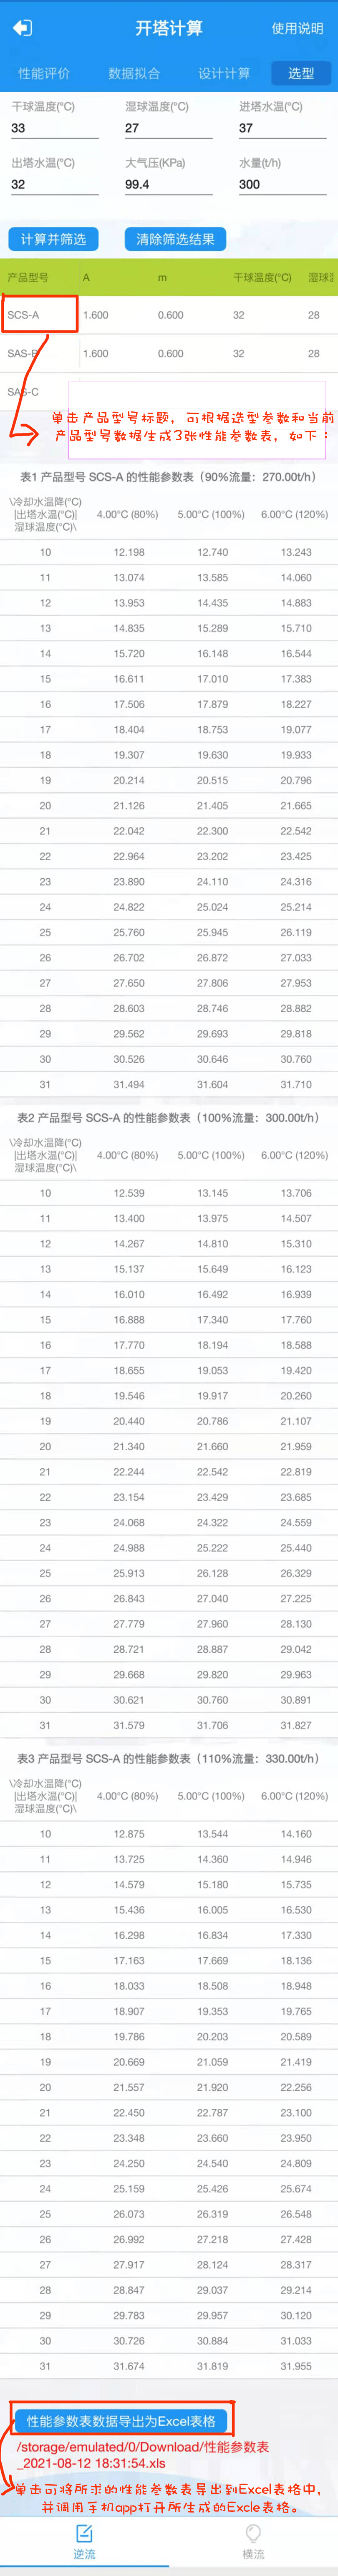Screen dimensions: 338x2576
Task: Click the 计算并筛选 button
Action: tap(53, 239)
